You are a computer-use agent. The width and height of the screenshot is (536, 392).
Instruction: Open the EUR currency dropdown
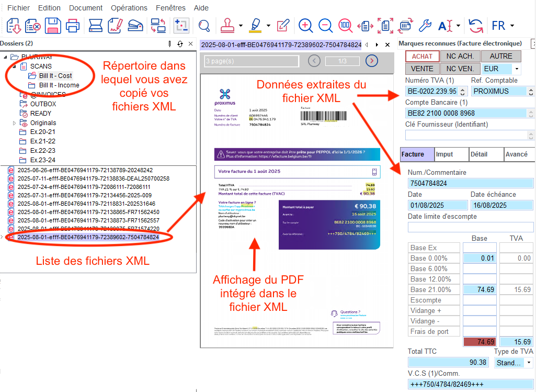[x=517, y=69]
